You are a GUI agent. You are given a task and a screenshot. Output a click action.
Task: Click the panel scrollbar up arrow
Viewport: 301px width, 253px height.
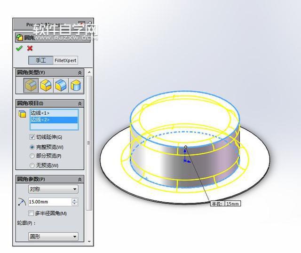click(x=89, y=72)
